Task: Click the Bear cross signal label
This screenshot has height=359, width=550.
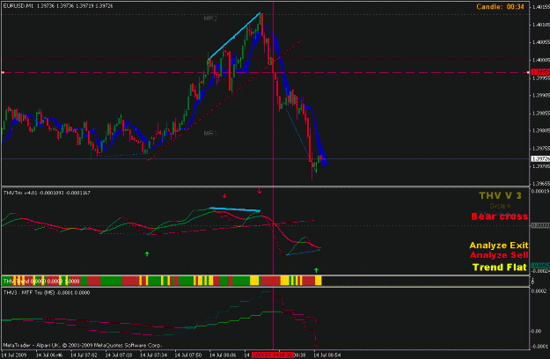Action: pyautogui.click(x=500, y=216)
